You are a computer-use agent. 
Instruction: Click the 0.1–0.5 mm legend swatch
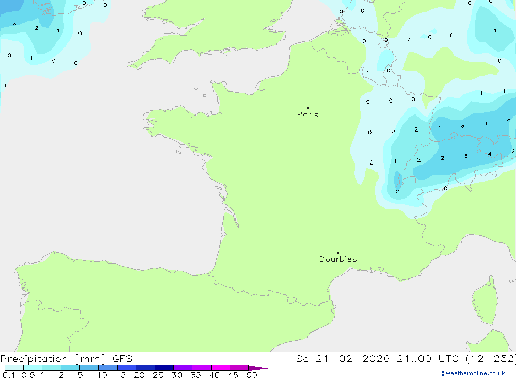coord(14,368)
